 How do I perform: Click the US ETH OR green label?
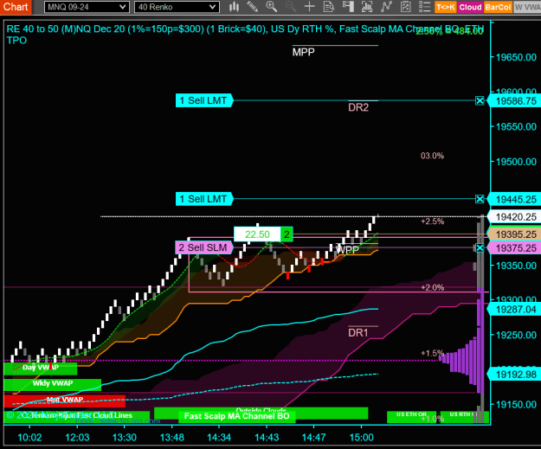[411, 416]
